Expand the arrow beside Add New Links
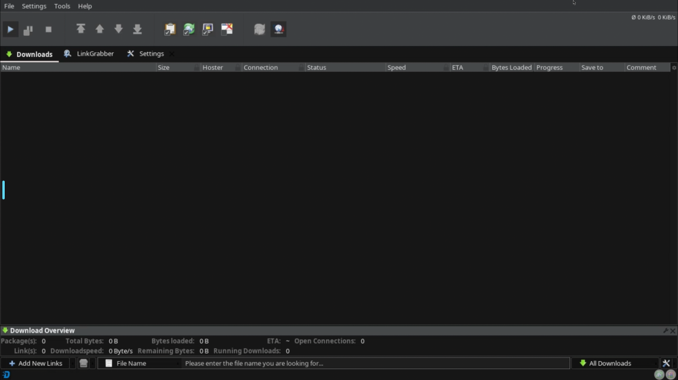This screenshot has height=380, width=678. pyautogui.click(x=73, y=363)
